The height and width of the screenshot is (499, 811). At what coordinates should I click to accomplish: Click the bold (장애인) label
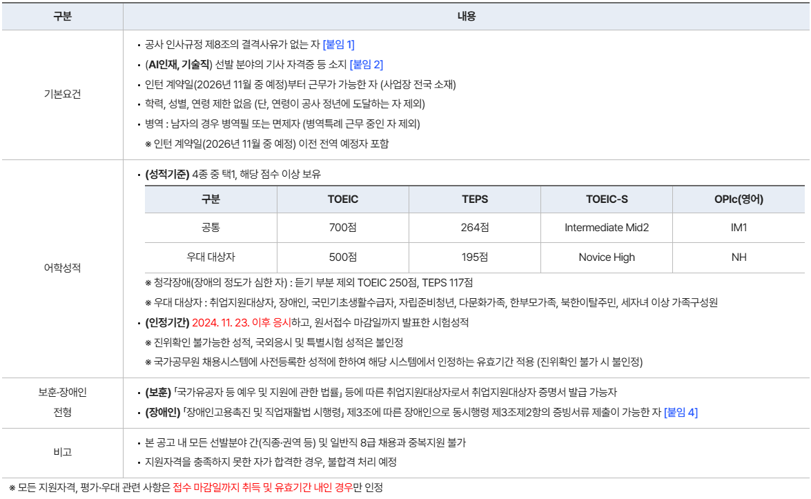pos(162,412)
